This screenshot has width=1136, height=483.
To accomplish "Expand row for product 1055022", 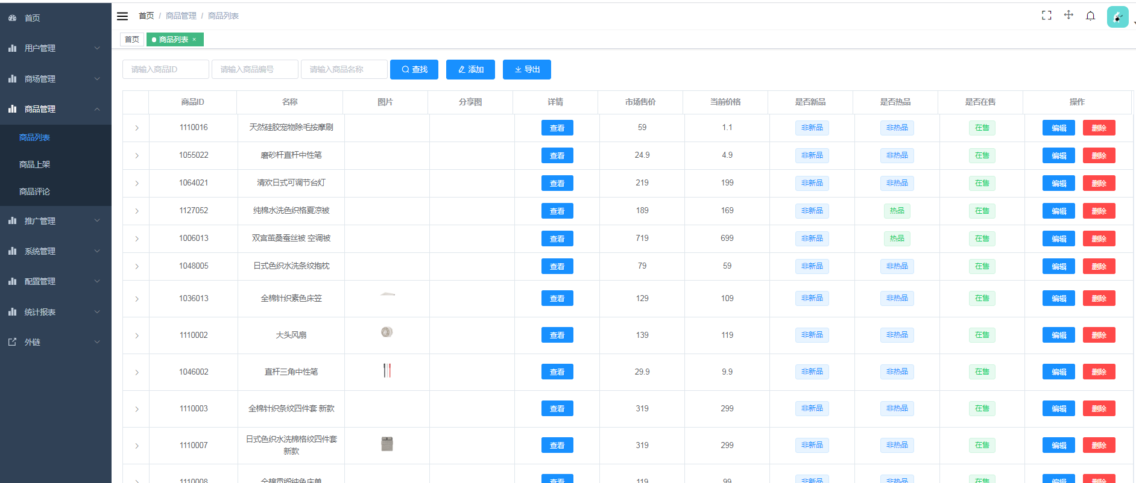I will tap(137, 156).
